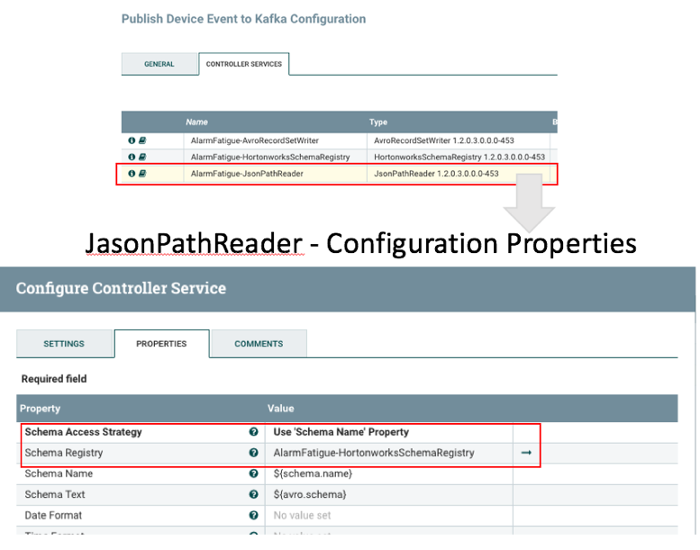Select AlarmFatigue-HortonworksSchemaRegistry service name in table

(x=270, y=157)
